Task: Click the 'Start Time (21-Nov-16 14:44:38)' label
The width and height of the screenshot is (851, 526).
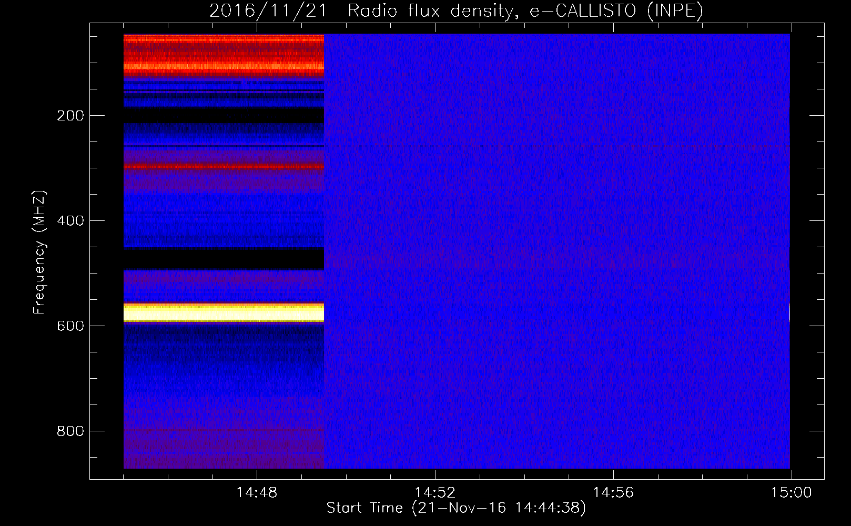Action: click(x=456, y=508)
